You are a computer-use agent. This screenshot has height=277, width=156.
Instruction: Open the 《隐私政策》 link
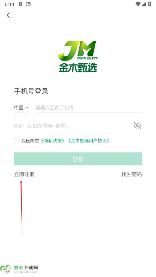pos(52,141)
